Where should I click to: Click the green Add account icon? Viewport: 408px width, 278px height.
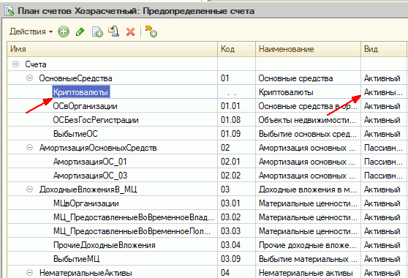point(64,31)
